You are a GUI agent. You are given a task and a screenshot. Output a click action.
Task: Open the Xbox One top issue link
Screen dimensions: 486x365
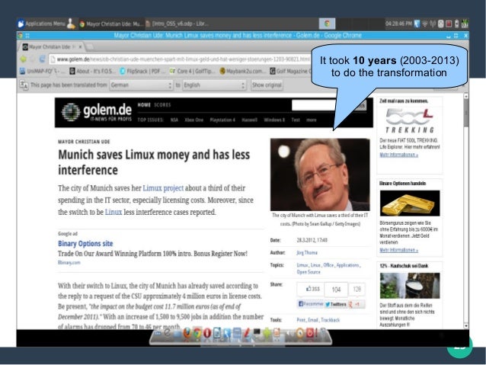tap(193, 120)
